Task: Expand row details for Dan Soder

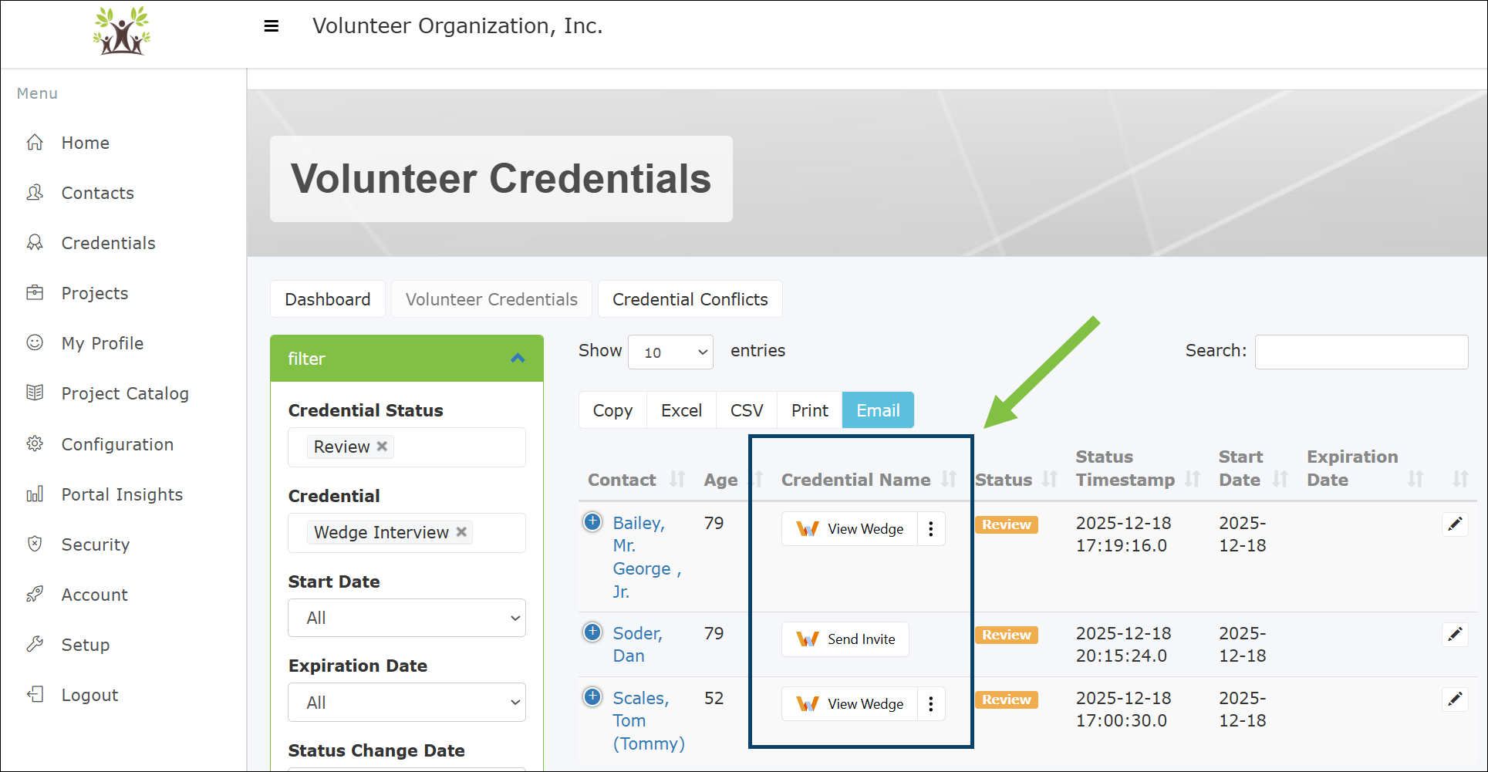Action: pos(592,632)
